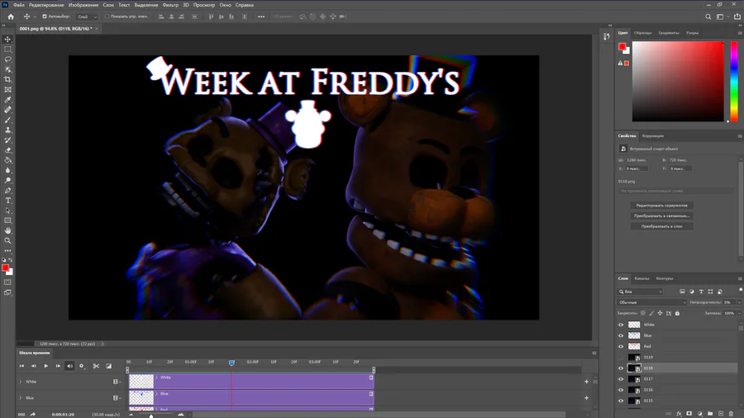Toggle audio mute button in timeline
Image resolution: width=744 pixels, height=418 pixels.
(69, 366)
